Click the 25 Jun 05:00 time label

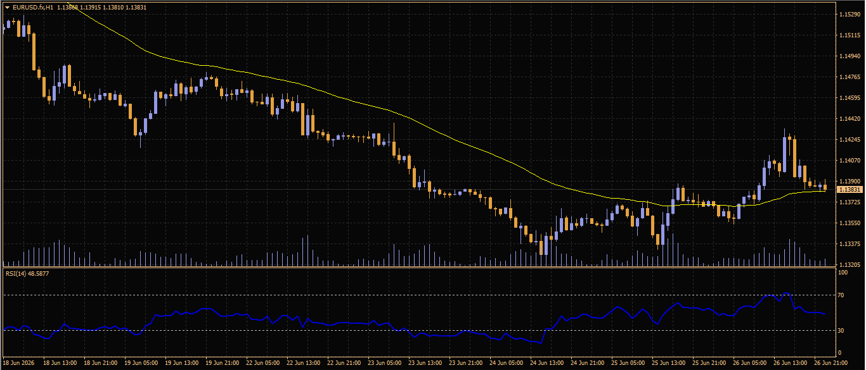(628, 363)
